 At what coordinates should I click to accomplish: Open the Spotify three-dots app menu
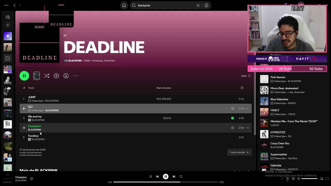point(6,5)
